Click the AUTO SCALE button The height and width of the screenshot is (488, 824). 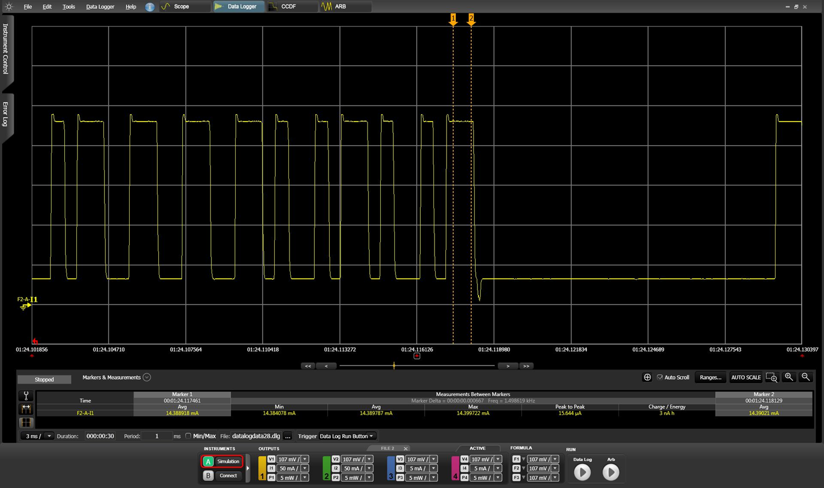[745, 378]
